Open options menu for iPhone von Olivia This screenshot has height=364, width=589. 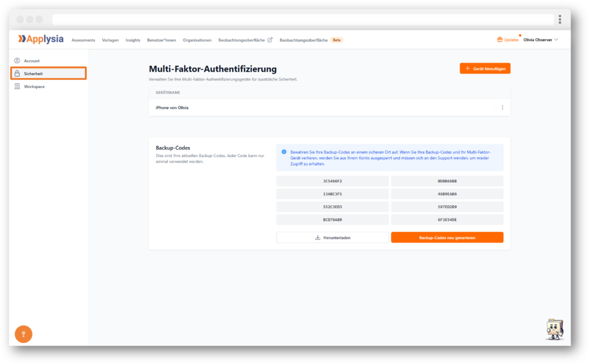tap(502, 108)
